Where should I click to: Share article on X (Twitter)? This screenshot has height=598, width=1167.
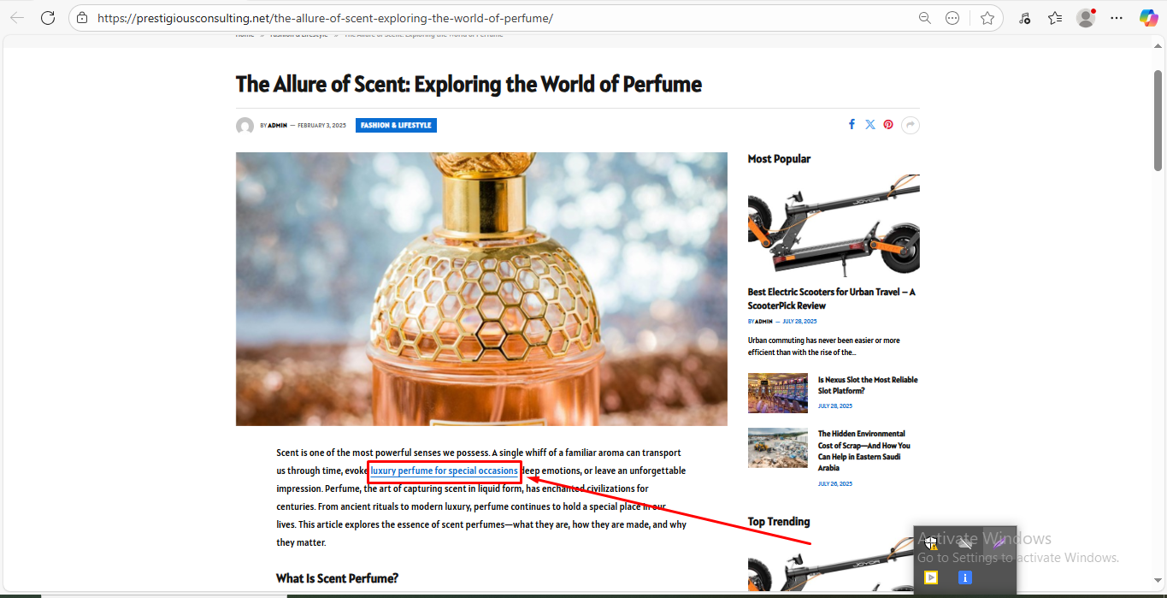870,125
